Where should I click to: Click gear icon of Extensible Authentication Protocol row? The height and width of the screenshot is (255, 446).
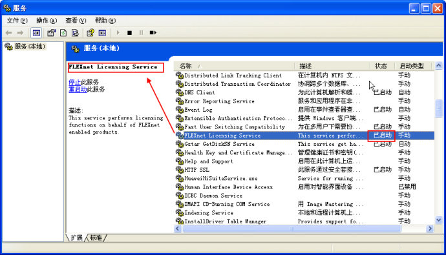click(180, 118)
